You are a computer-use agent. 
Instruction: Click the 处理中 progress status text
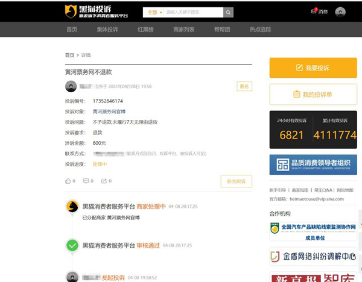tap(100, 164)
